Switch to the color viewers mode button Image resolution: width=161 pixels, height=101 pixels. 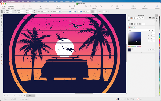[129, 27]
